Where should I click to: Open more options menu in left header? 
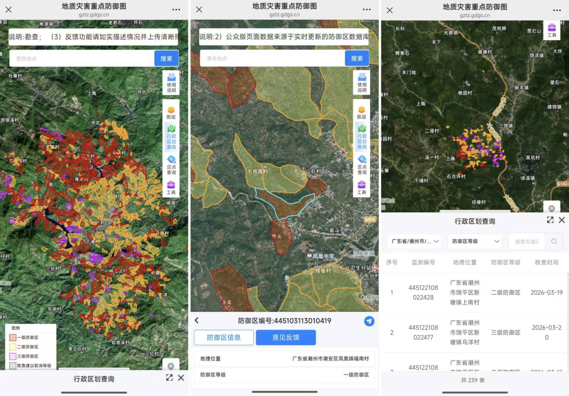(176, 10)
